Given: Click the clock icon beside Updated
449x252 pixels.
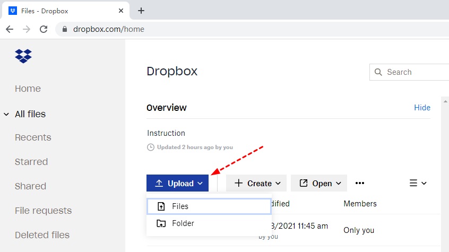Looking at the screenshot, I should 151,147.
